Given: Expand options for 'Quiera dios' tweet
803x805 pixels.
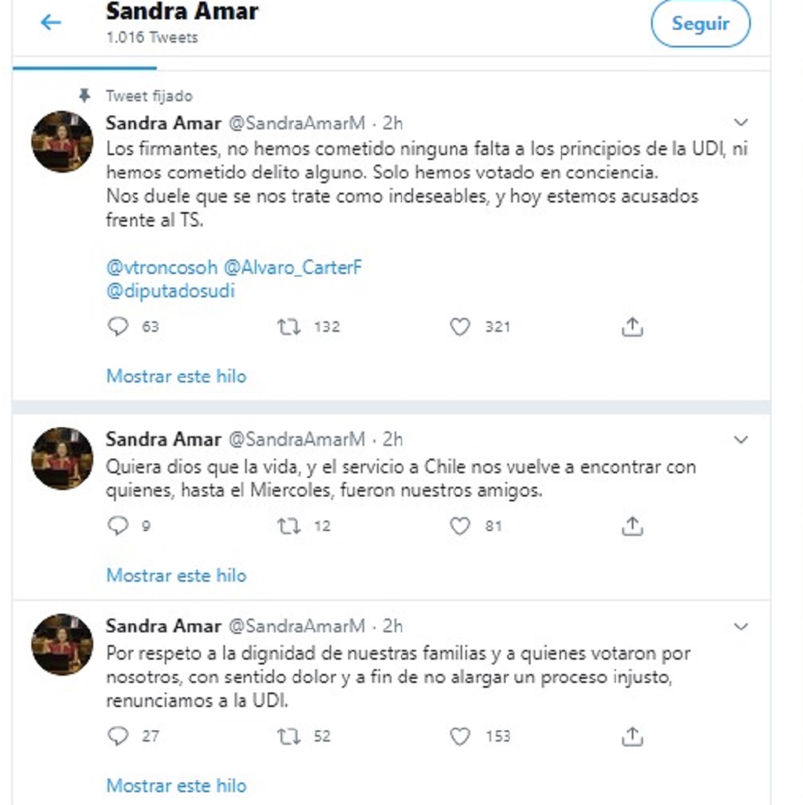Looking at the screenshot, I should pyautogui.click(x=741, y=439).
